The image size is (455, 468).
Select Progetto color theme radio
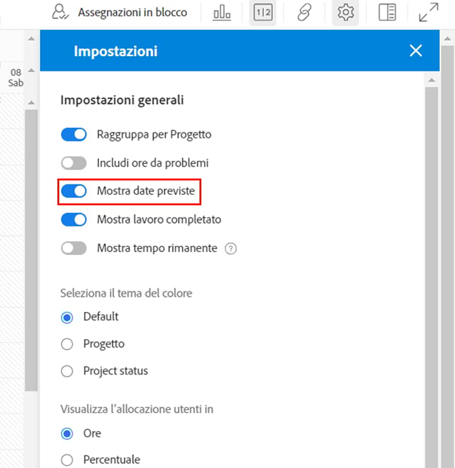click(67, 344)
